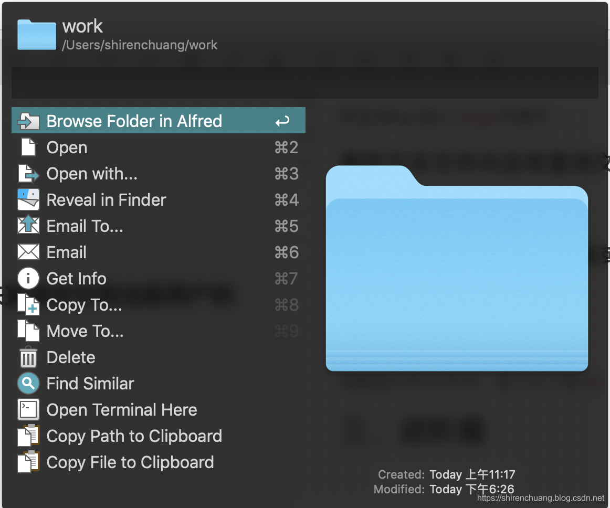This screenshot has height=508, width=610.
Task: Choose Move To... from the actions list
Action: (159, 331)
